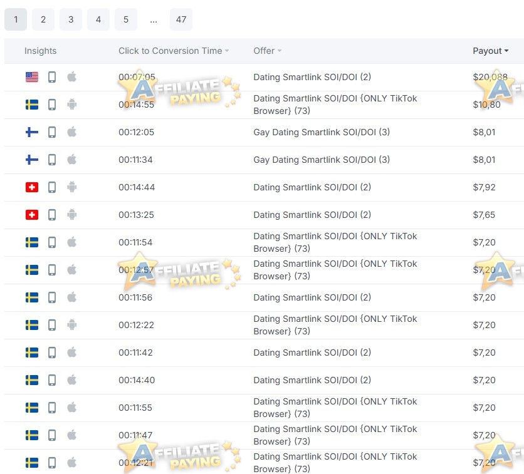The width and height of the screenshot is (524, 474).
Task: Click Switzerland flag in 00:14:44 row
Action: point(32,187)
